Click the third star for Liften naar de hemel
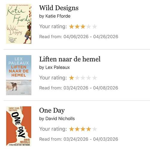This screenshot has height=150, width=150. coord(83,78)
